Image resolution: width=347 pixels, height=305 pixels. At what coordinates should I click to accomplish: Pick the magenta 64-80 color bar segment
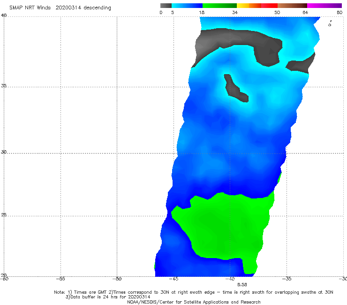324,6
